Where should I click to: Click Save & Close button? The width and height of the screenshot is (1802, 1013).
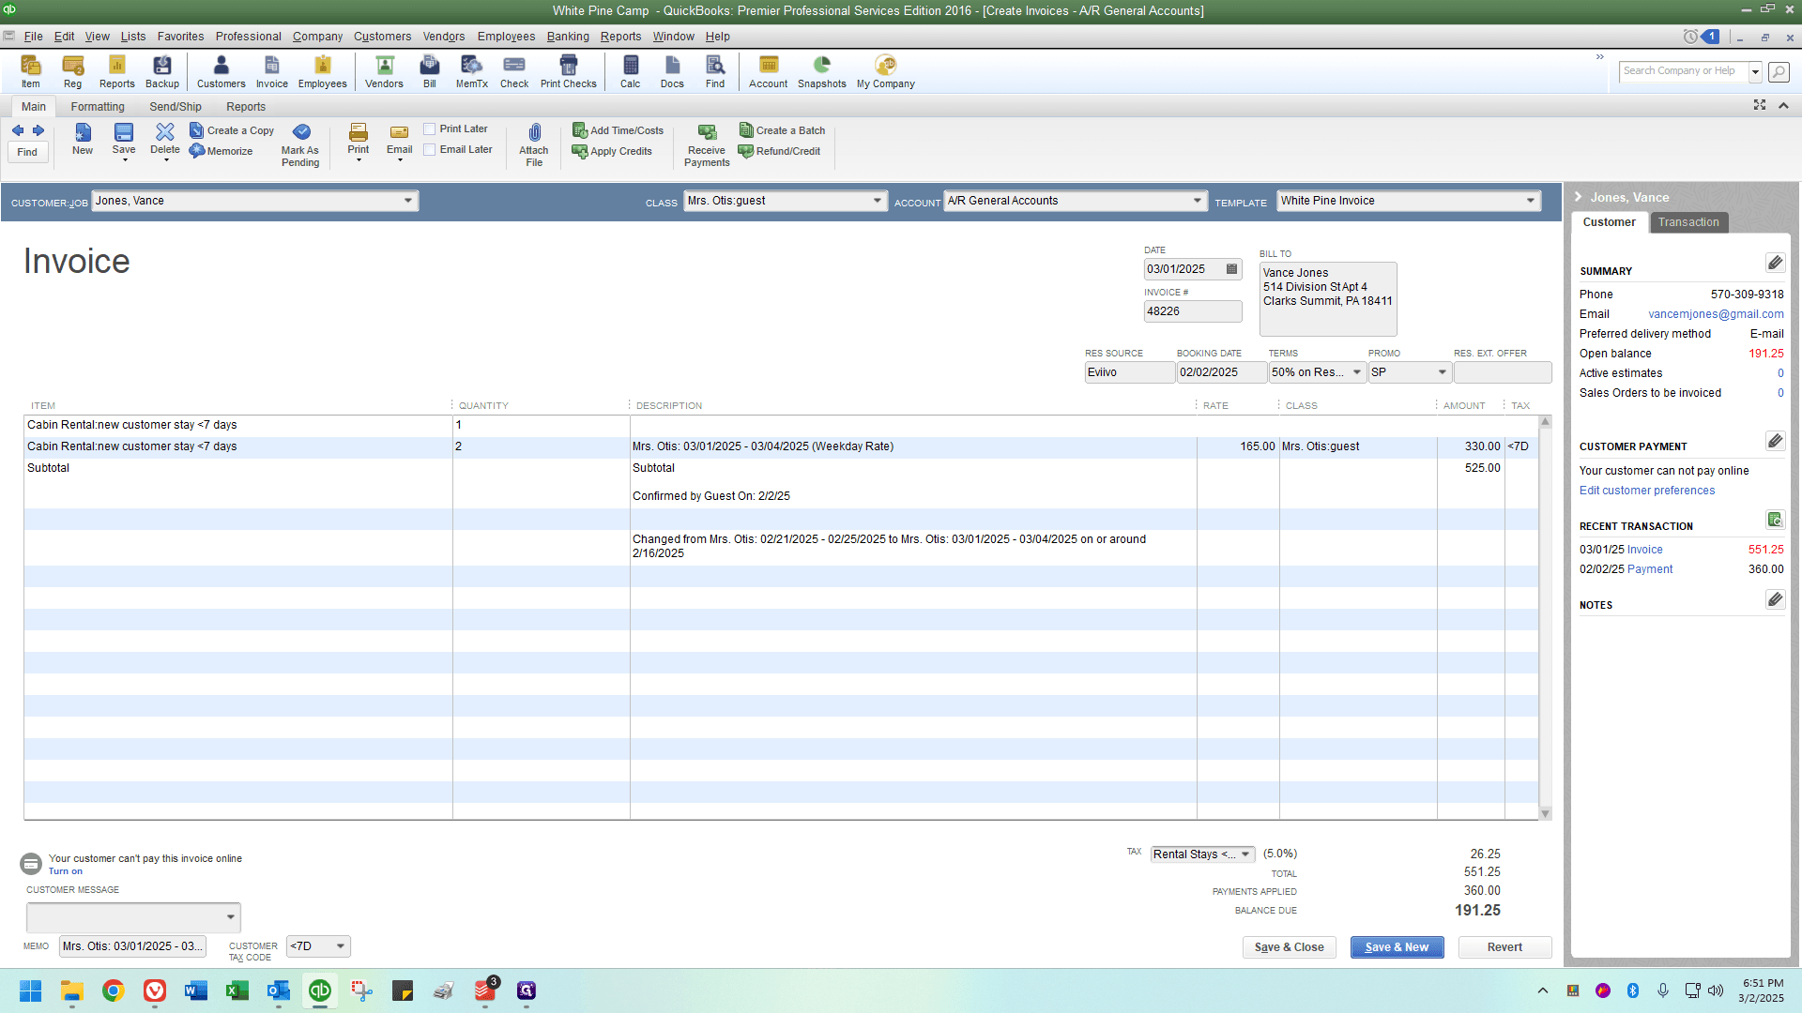point(1289,947)
